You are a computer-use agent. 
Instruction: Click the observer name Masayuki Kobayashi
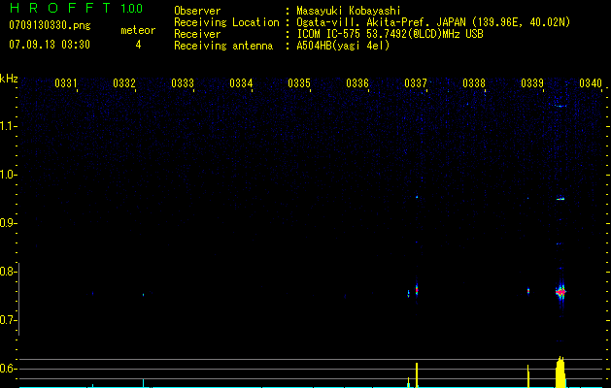point(349,11)
